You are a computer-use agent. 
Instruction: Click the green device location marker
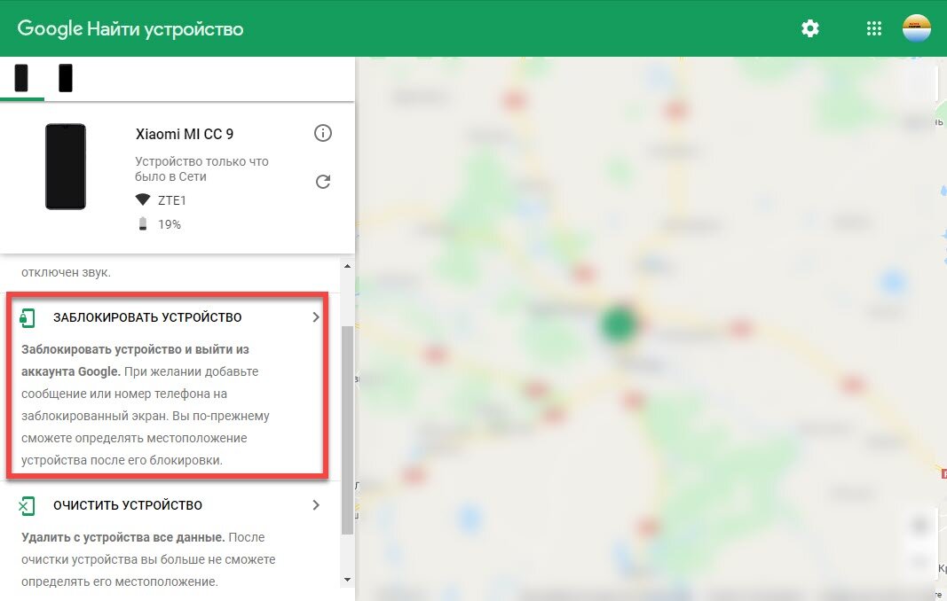(619, 324)
